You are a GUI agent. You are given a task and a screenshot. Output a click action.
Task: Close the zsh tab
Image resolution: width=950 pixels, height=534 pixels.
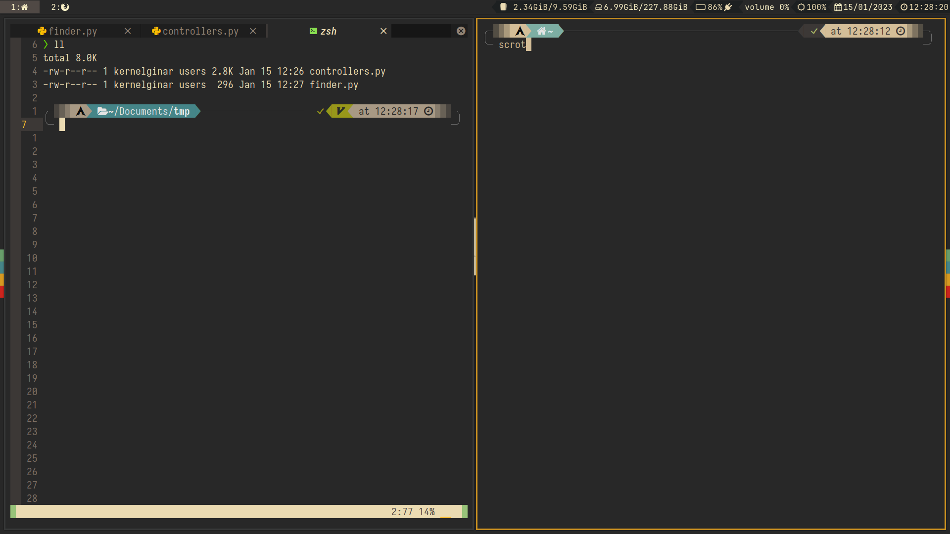(x=383, y=31)
